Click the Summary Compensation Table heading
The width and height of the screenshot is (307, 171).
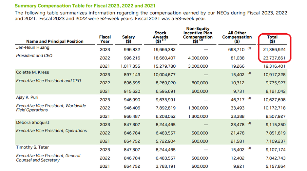click(85, 6)
